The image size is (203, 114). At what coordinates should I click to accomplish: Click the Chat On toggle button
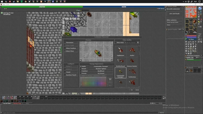(162, 113)
